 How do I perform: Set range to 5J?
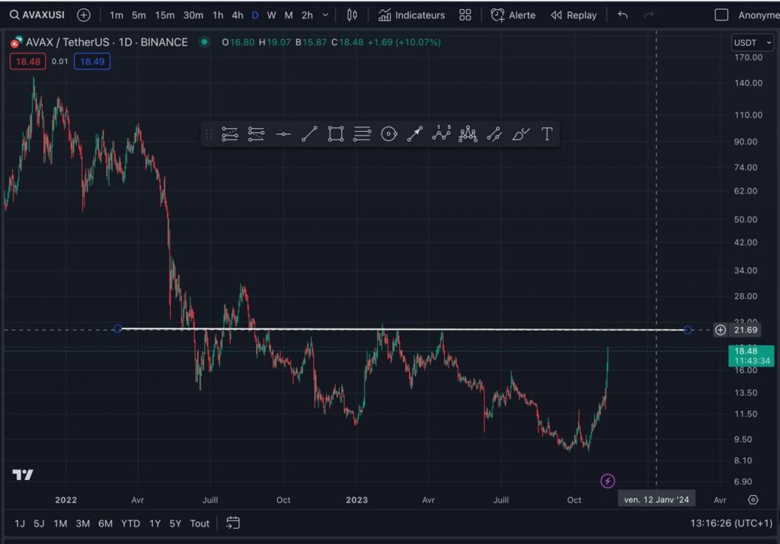pos(39,523)
